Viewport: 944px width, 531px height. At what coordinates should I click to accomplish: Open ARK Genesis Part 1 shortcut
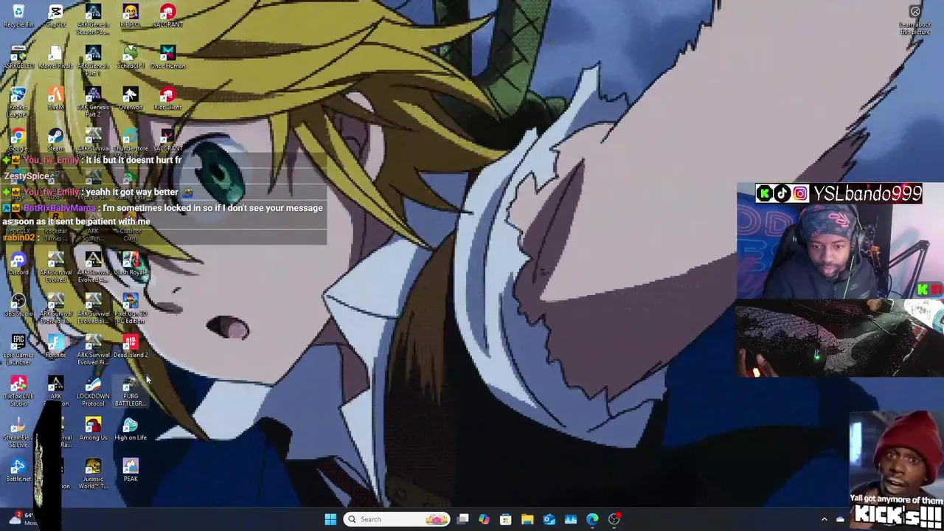click(93, 60)
